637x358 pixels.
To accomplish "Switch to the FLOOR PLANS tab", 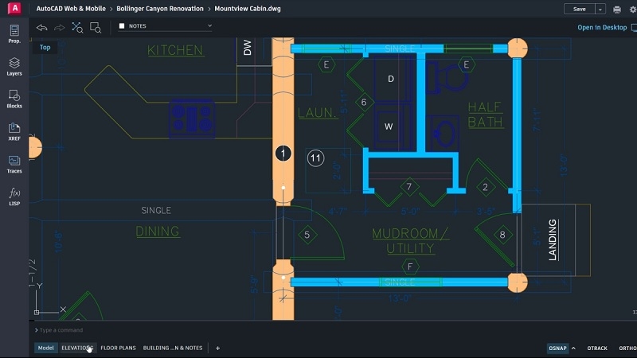I will 118,348.
